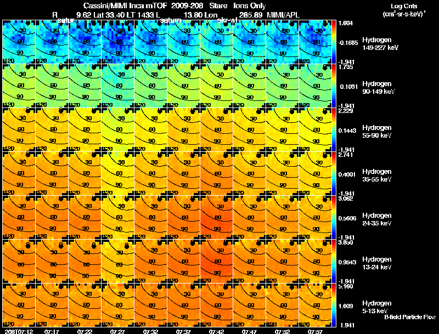
Task: Click the 'Cassini/MIMI Inca mTOF' title text
Action: (125, 5)
